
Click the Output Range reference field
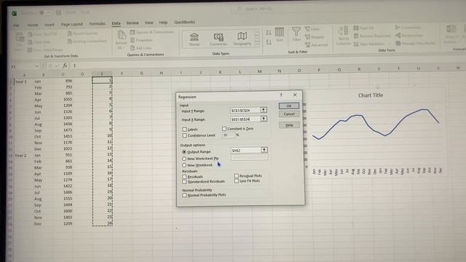(246, 151)
